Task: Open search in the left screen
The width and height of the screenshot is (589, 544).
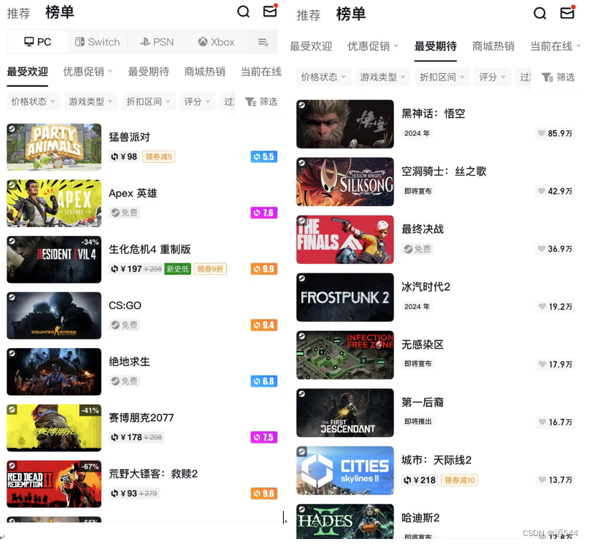Action: coord(244,11)
